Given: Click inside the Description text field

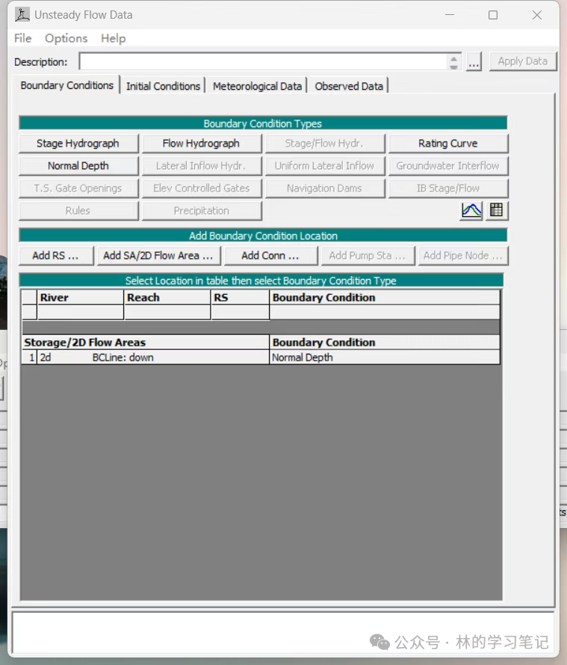Looking at the screenshot, I should point(261,62).
